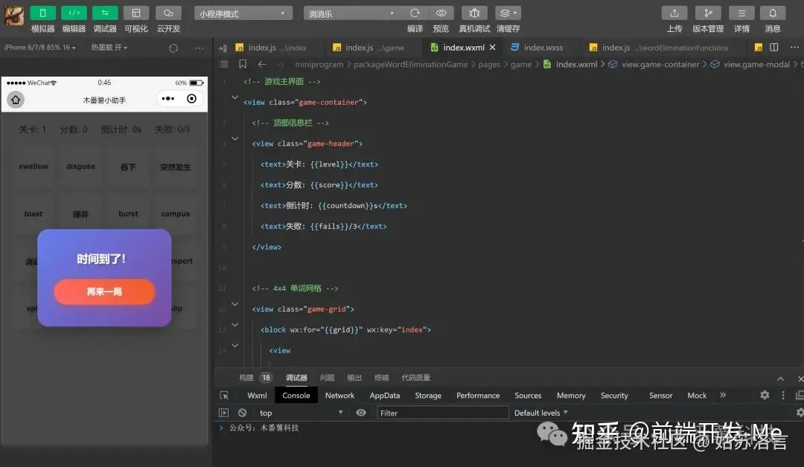Screen dimensions: 804x467
Task: Open the mini program capsule menu dots
Action: pos(167,98)
